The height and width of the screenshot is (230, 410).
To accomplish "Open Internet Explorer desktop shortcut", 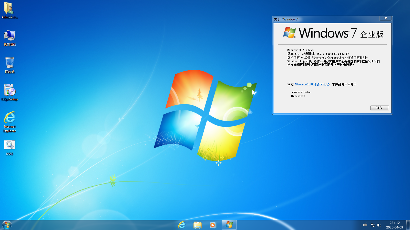I will [x=9, y=122].
